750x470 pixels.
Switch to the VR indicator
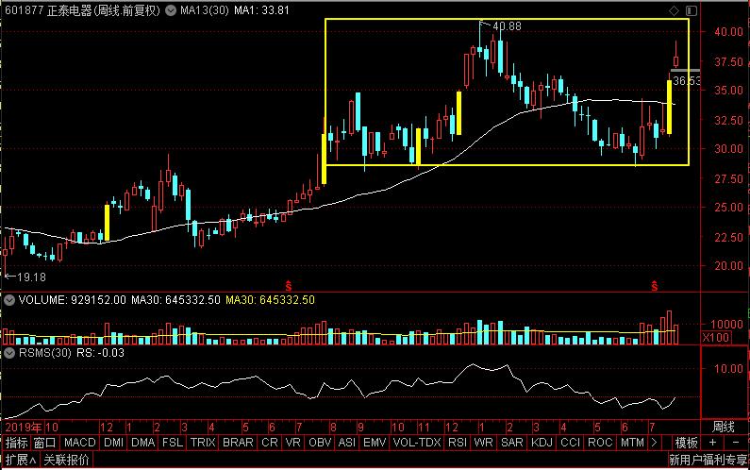(292, 443)
